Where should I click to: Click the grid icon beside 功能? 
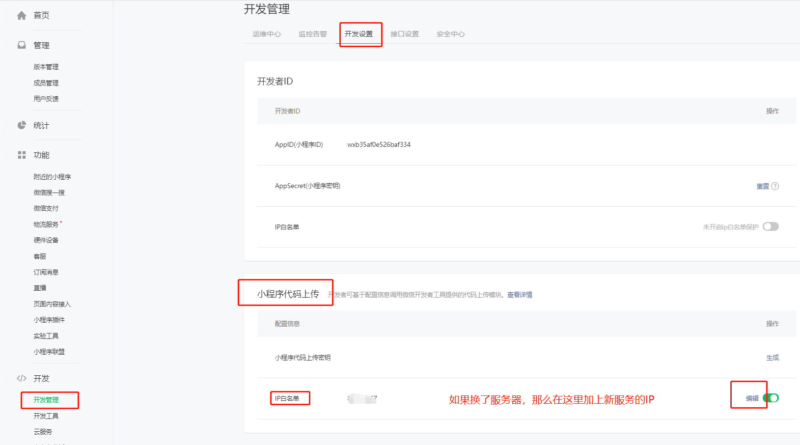(x=22, y=155)
